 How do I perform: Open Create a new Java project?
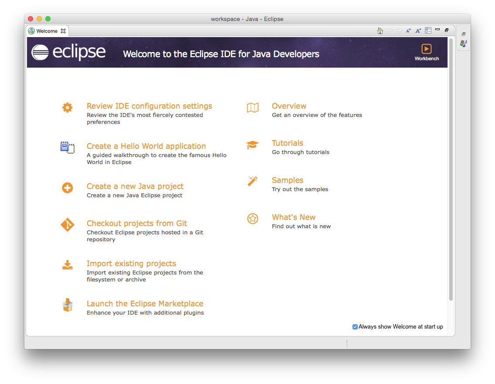pyautogui.click(x=135, y=186)
